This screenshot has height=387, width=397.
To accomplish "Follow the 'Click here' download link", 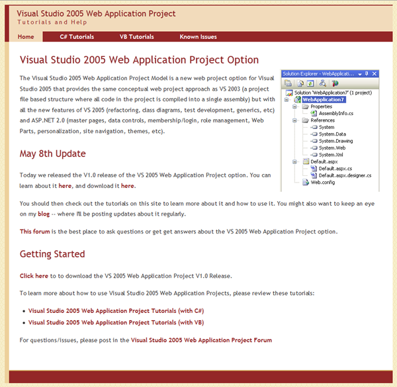I will [34, 276].
